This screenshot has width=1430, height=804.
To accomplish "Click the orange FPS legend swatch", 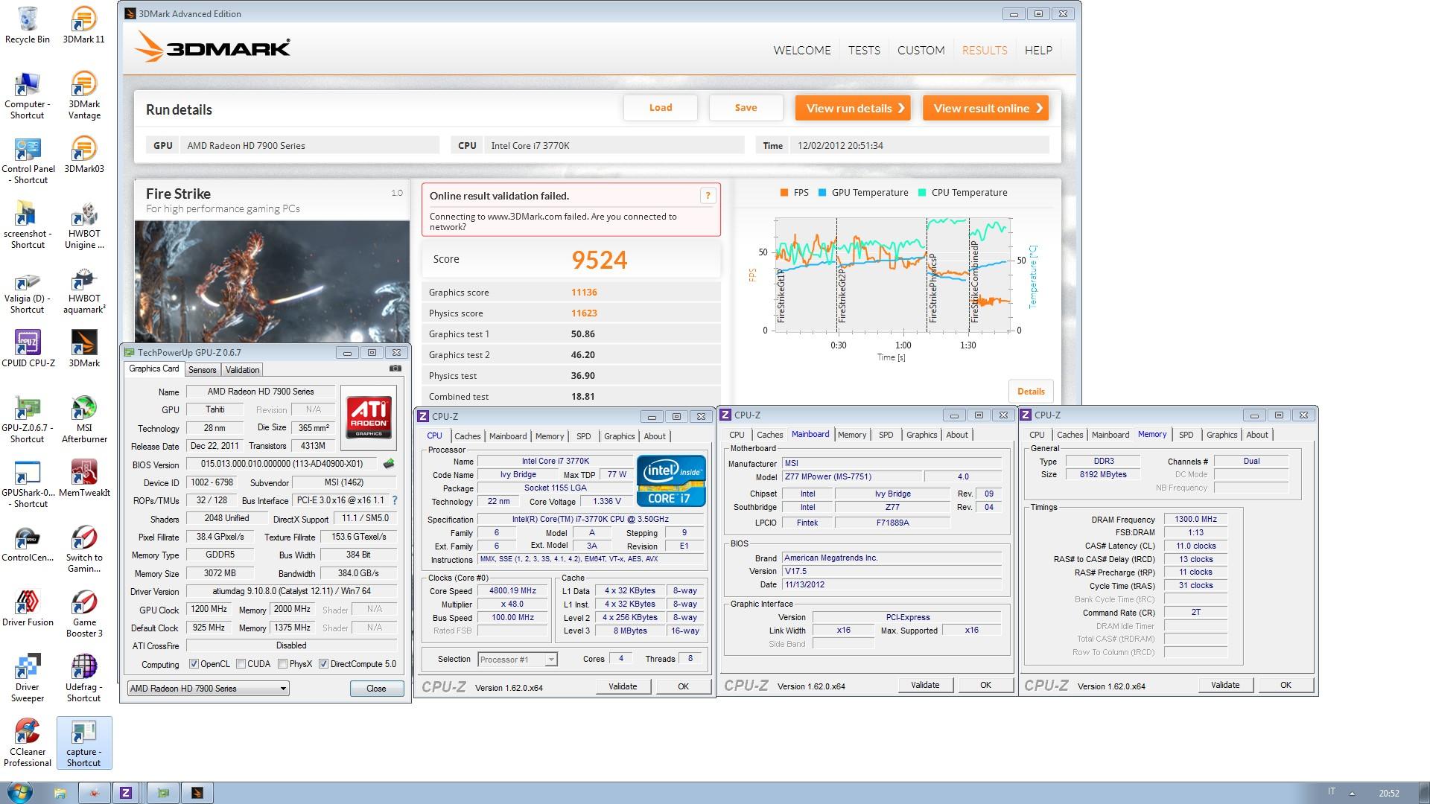I will (x=784, y=193).
